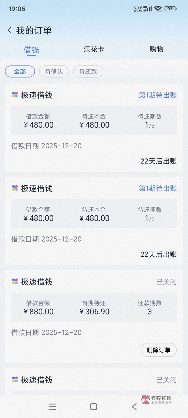The image size is (188, 418).
Task: Open the closed ¥880.00 loan order card
Action: click(x=94, y=307)
